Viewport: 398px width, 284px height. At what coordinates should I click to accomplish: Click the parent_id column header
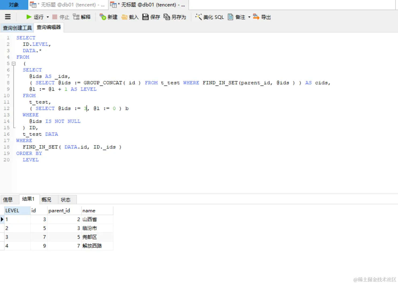coord(64,210)
